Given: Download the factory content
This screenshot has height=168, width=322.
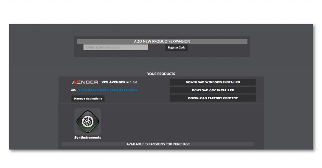Looking at the screenshot, I should [x=213, y=98].
